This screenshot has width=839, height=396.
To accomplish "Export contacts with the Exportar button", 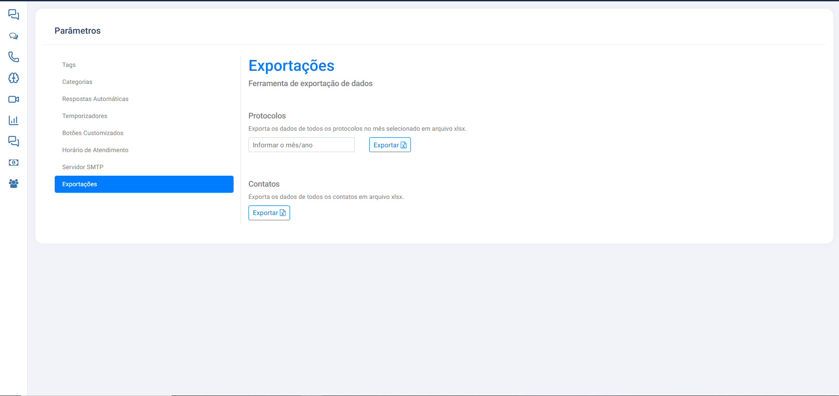I will pyautogui.click(x=269, y=213).
